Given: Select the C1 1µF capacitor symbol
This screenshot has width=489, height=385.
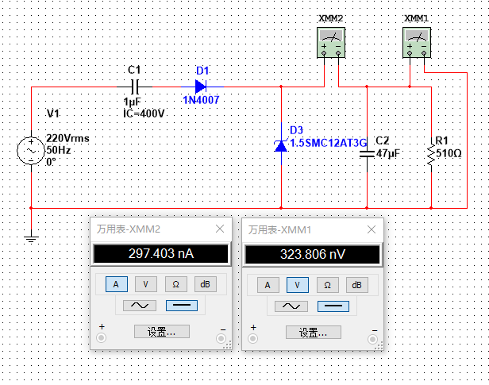Looking at the screenshot, I should pyautogui.click(x=134, y=86).
